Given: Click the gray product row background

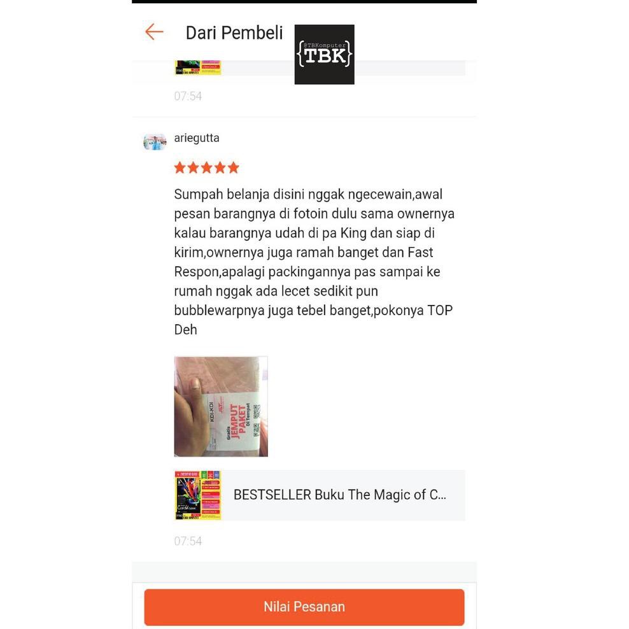Looking at the screenshot, I should tap(320, 495).
